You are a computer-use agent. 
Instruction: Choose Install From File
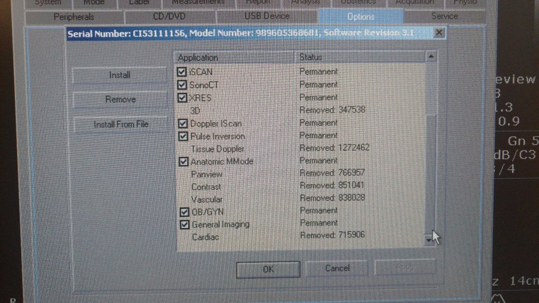coord(121,125)
